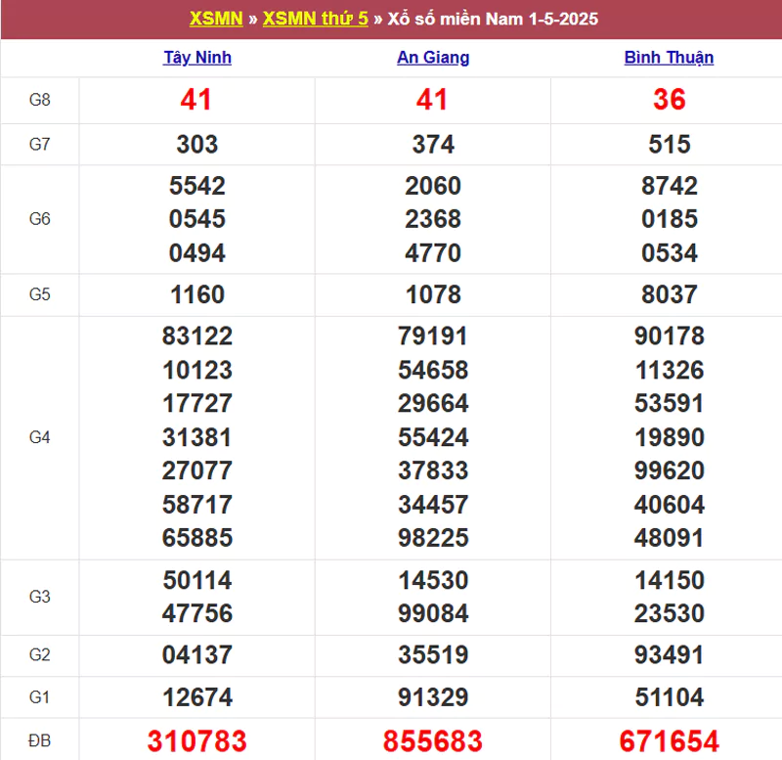Click the G3 number 23530
The height and width of the screenshot is (760, 782).
(670, 613)
